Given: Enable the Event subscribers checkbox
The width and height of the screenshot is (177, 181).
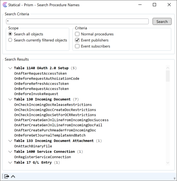Looking at the screenshot, I should click(77, 46).
